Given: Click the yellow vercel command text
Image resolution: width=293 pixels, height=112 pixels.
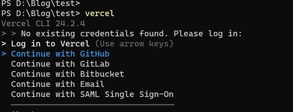Looking at the screenshot, I should (x=100, y=13).
